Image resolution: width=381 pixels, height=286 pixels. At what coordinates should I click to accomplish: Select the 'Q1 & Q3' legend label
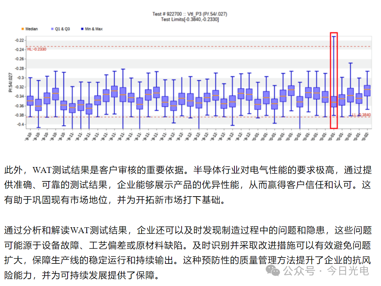coord(62,29)
